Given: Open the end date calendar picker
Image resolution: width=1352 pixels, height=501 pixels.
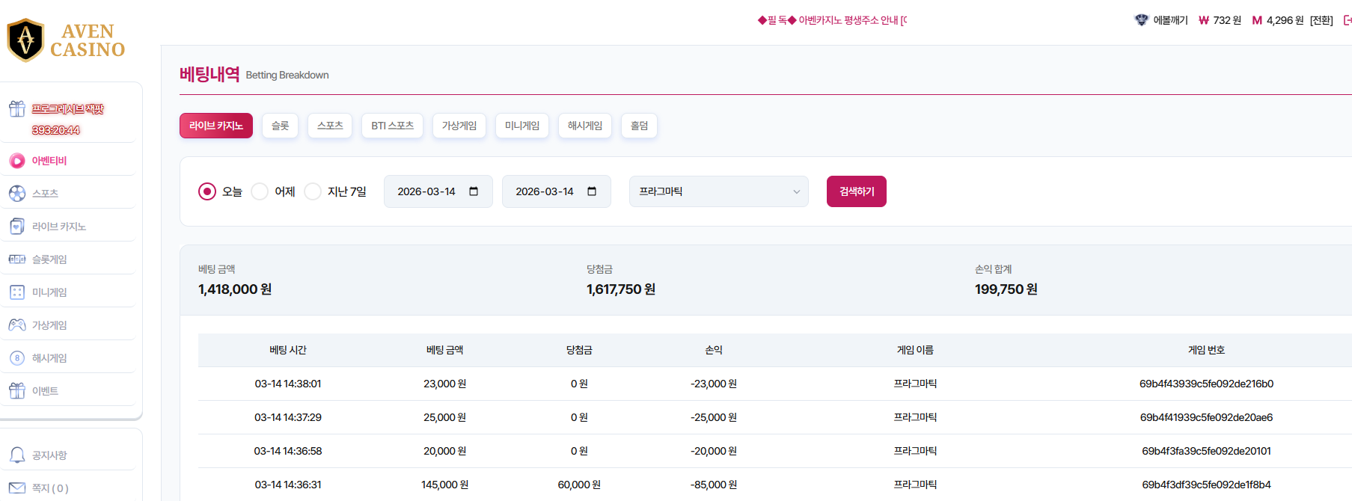Looking at the screenshot, I should click(592, 191).
